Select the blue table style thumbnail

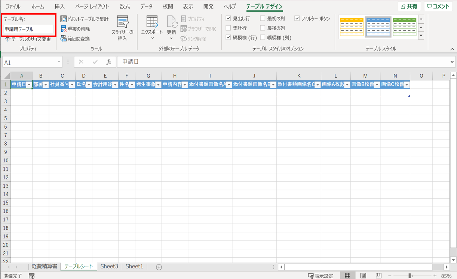point(378,27)
